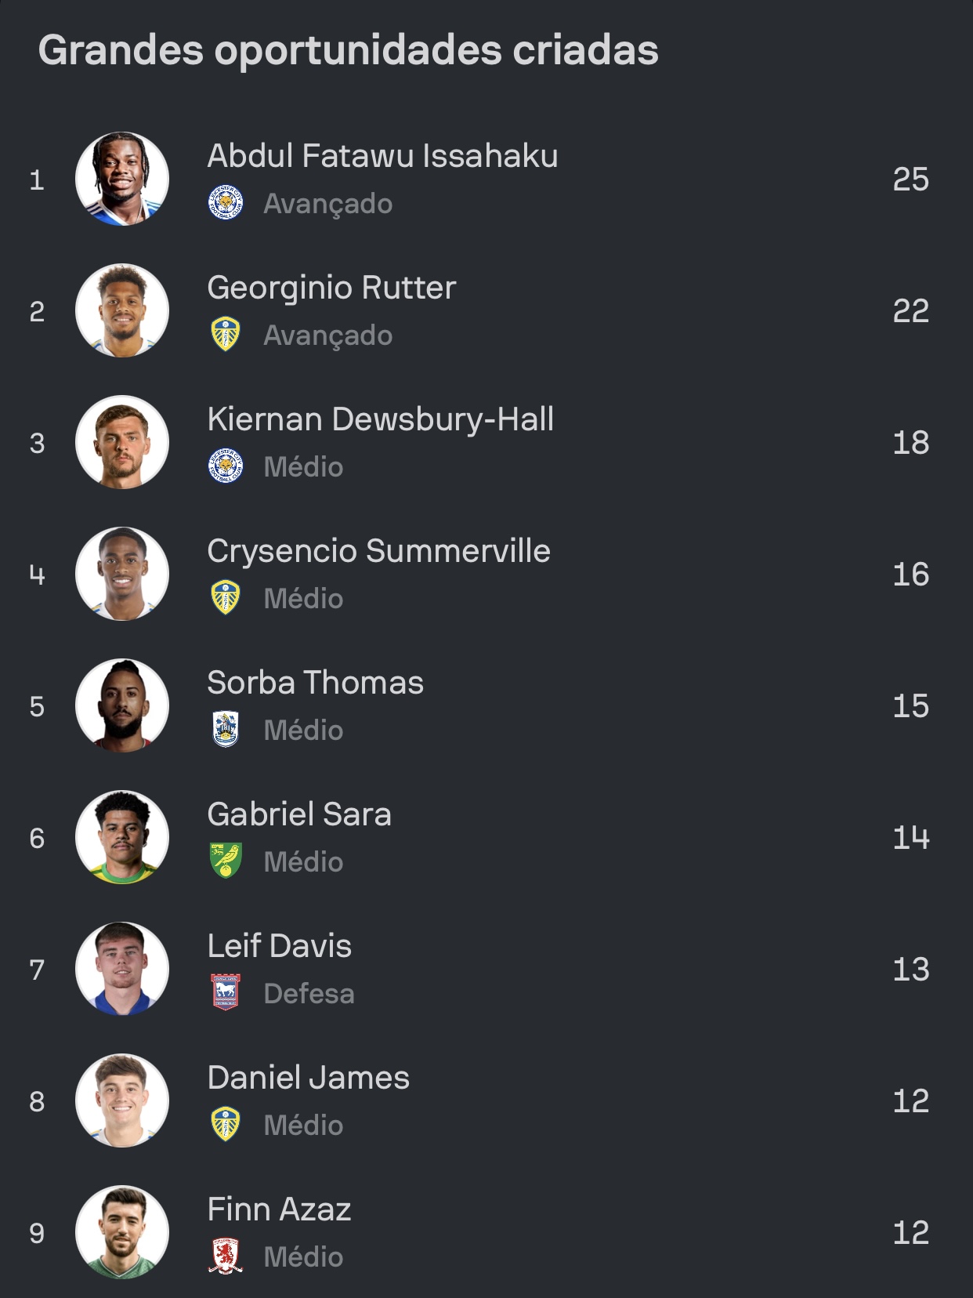The image size is (973, 1298).
Task: Tap Finn Azaz's profile picture
Action: click(x=122, y=1232)
